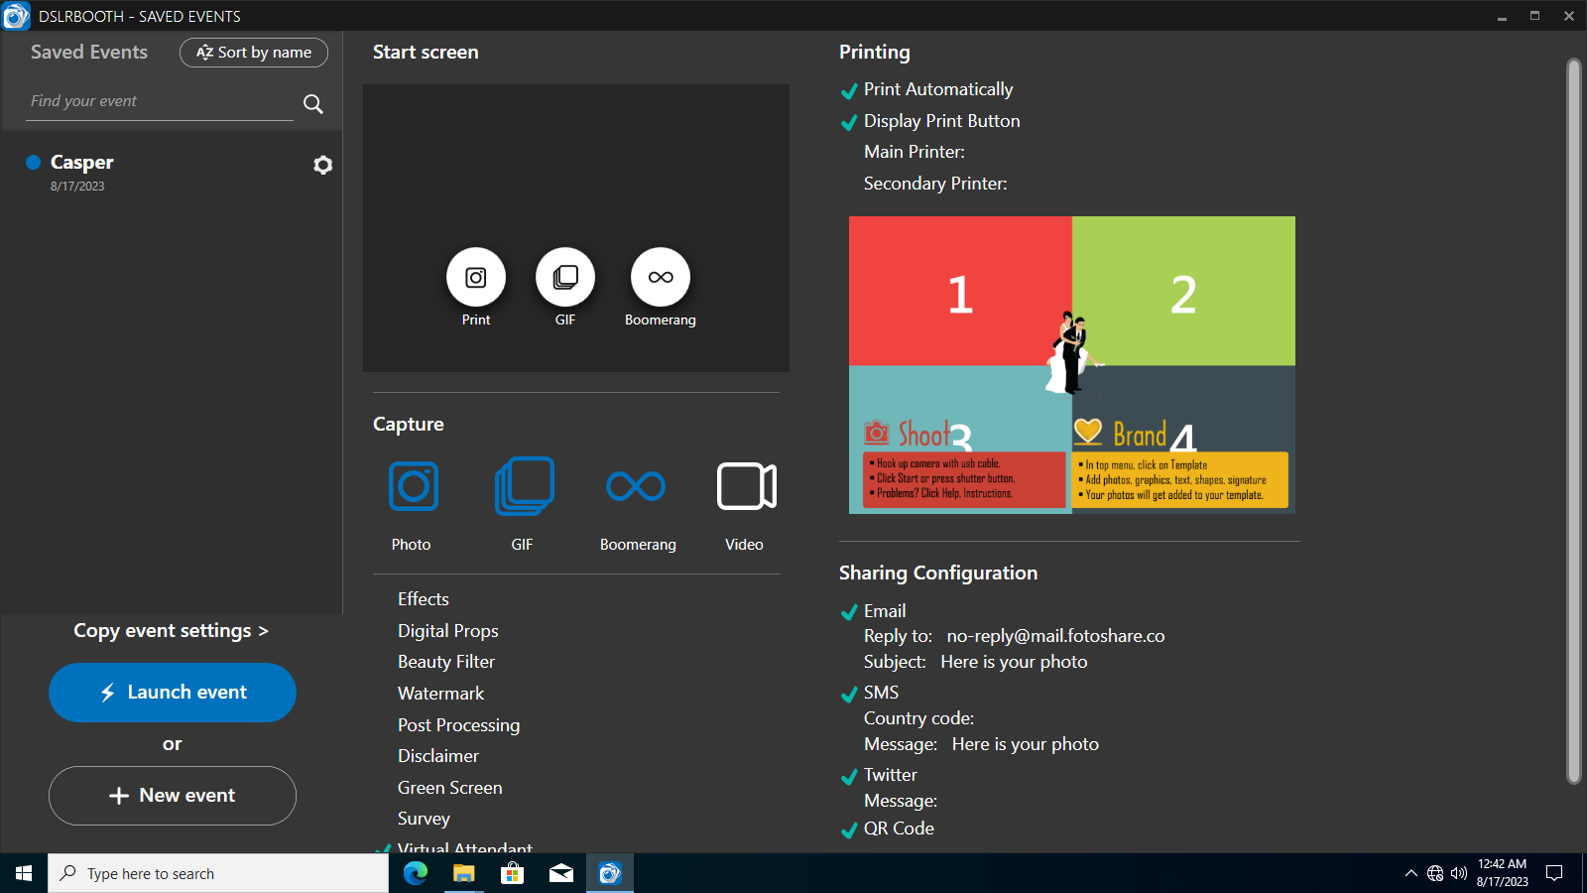The image size is (1587, 893).
Task: Click the search magnifier icon
Action: click(313, 104)
